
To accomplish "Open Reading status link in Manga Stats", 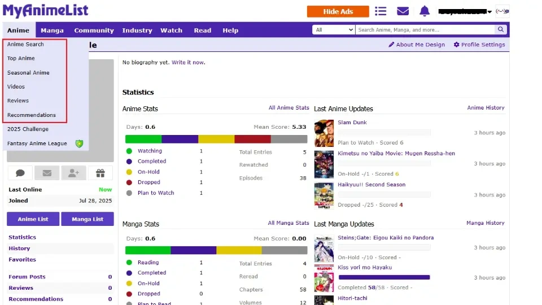I will pyautogui.click(x=148, y=263).
